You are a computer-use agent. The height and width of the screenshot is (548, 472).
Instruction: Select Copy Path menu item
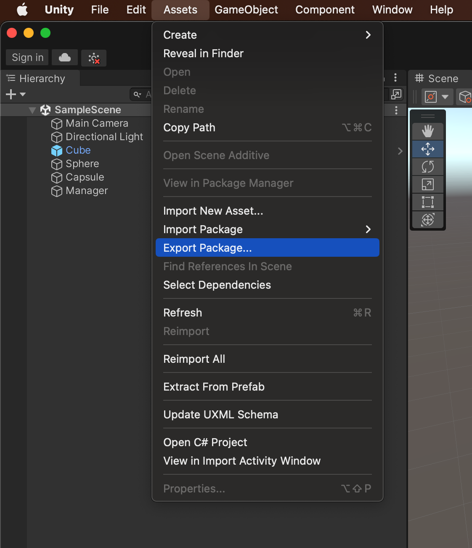tap(268, 128)
